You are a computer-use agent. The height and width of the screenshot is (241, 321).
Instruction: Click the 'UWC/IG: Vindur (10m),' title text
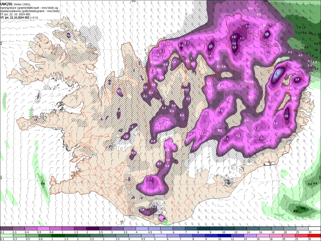(x=15, y=4)
